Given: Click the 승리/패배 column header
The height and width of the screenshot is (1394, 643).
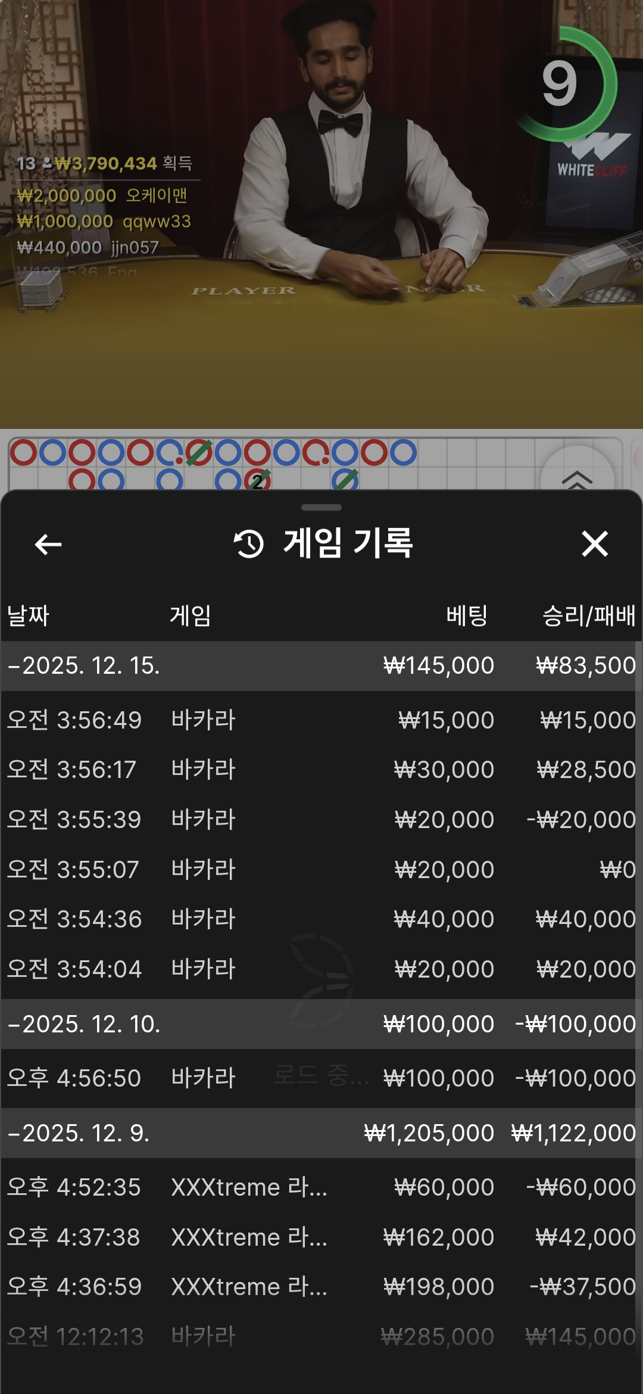Looking at the screenshot, I should (x=588, y=615).
